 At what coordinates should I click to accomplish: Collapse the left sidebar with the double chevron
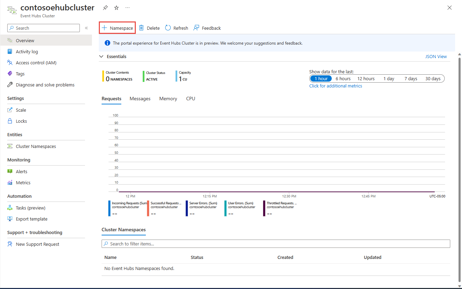pos(86,28)
